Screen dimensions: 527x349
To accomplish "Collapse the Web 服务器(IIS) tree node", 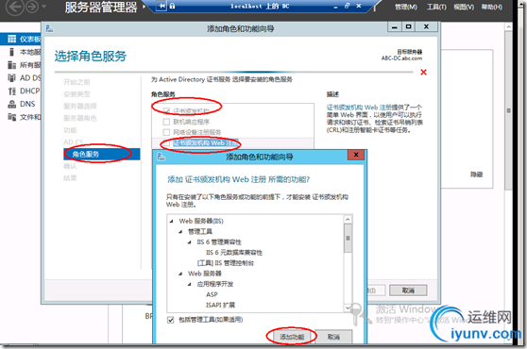I will 172,221.
